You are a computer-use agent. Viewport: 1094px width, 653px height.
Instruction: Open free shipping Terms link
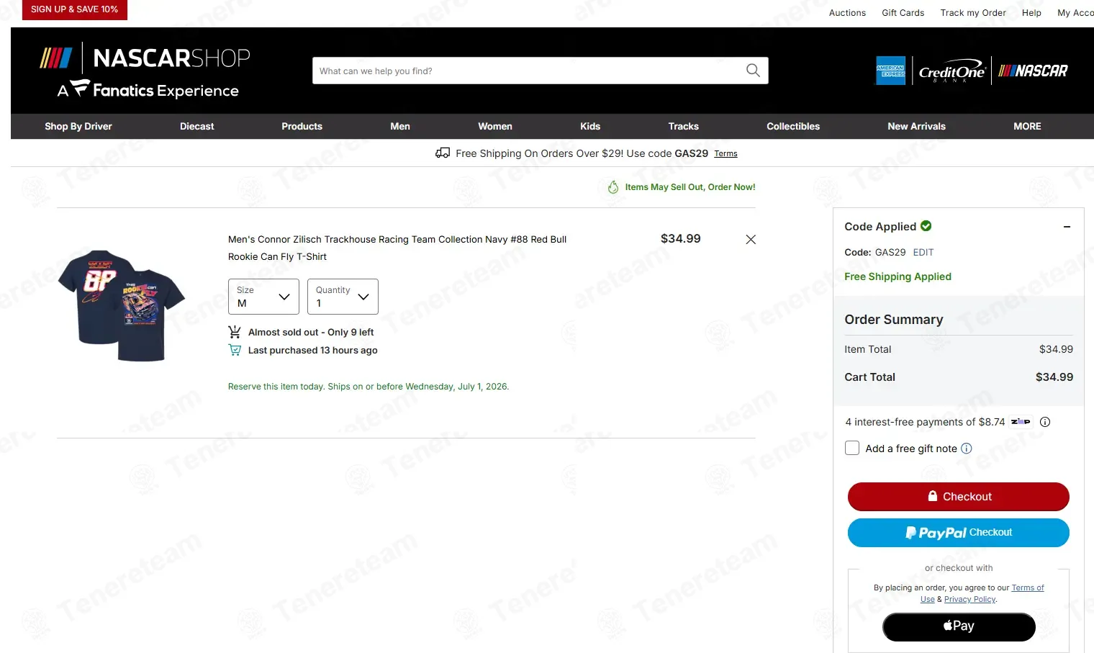tap(725, 153)
